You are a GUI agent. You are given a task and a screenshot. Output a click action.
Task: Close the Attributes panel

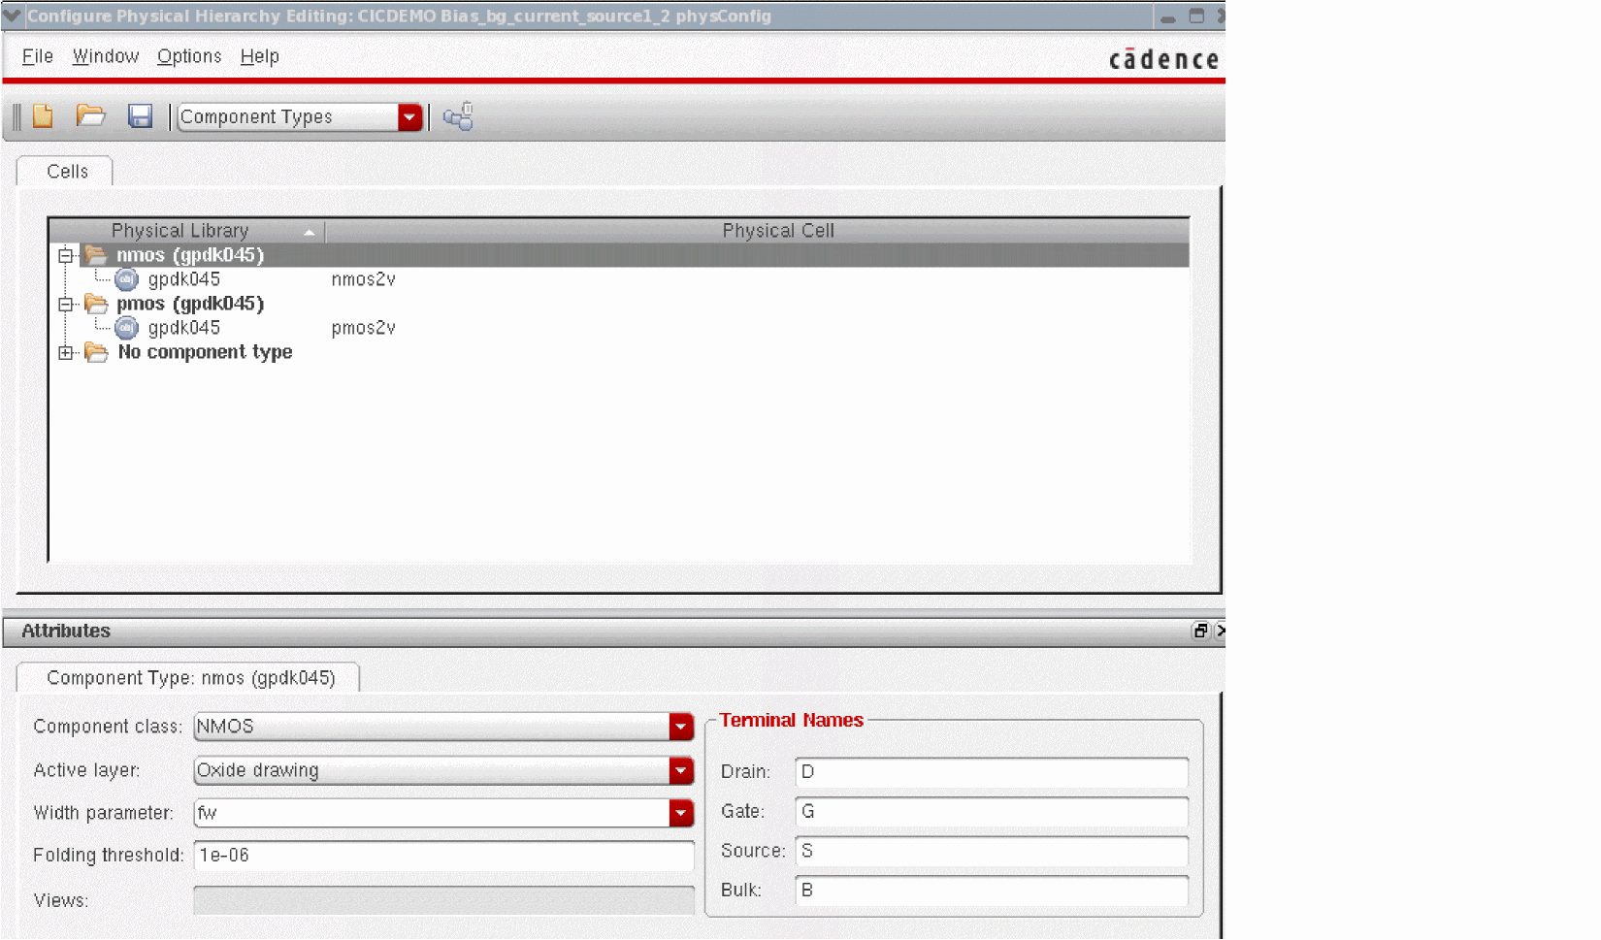click(x=1220, y=631)
